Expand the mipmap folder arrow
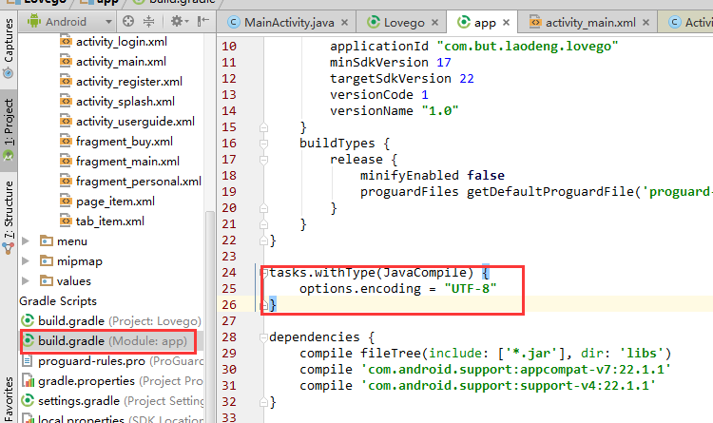Viewport: 713px width, 423px height. point(26,261)
